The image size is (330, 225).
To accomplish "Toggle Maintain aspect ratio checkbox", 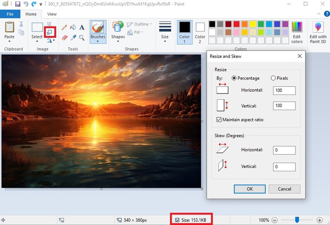I will [219, 120].
